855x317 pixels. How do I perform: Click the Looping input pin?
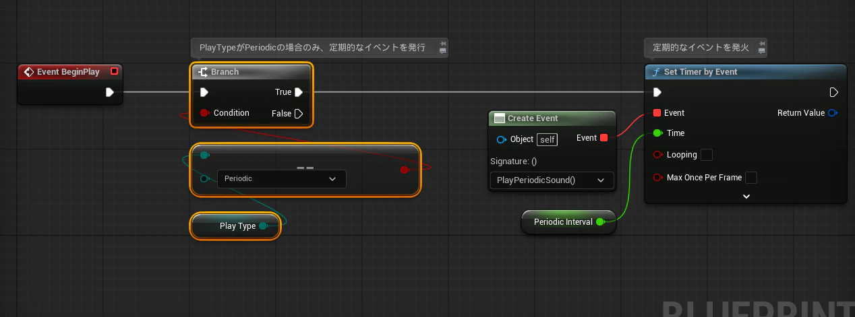click(x=657, y=155)
